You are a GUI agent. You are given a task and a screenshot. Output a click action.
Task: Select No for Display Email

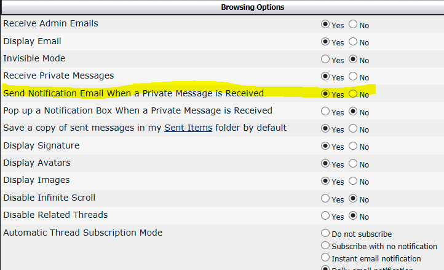pos(353,42)
